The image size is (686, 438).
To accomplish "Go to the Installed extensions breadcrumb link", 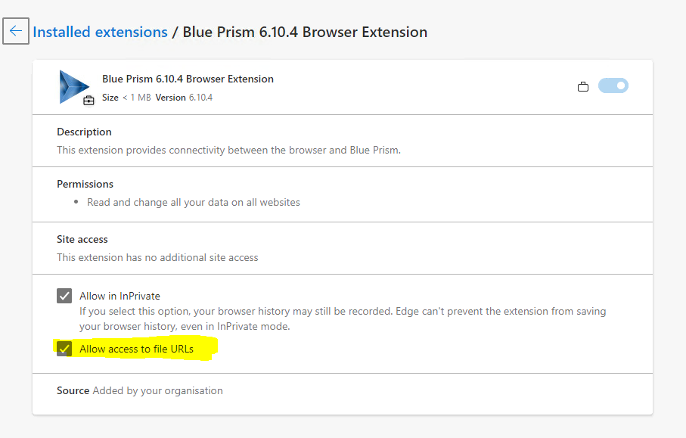I will tap(100, 33).
